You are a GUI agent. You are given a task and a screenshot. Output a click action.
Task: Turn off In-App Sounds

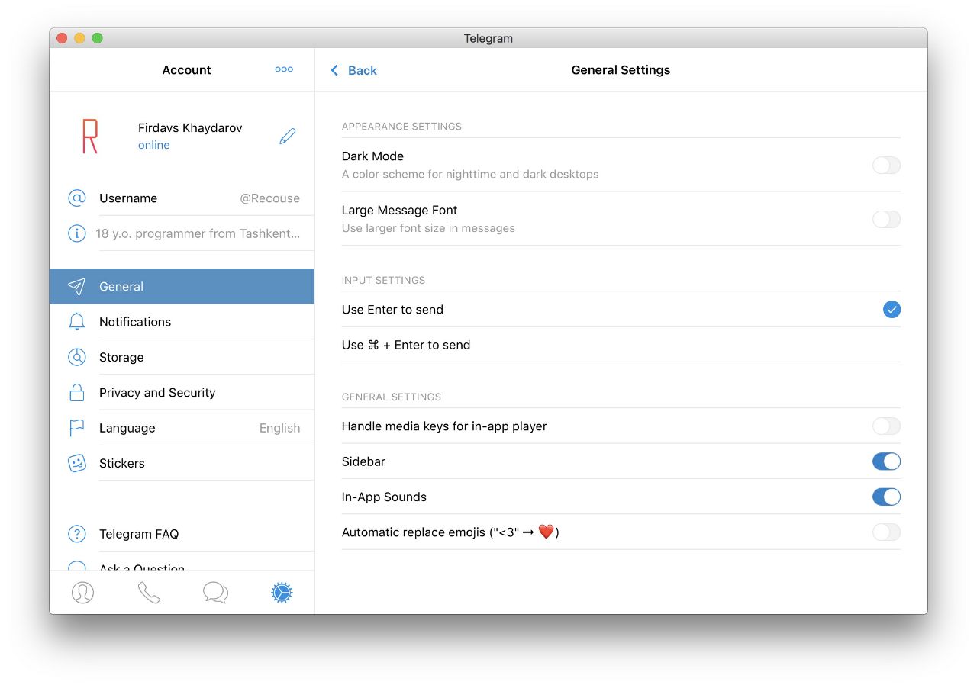886,497
